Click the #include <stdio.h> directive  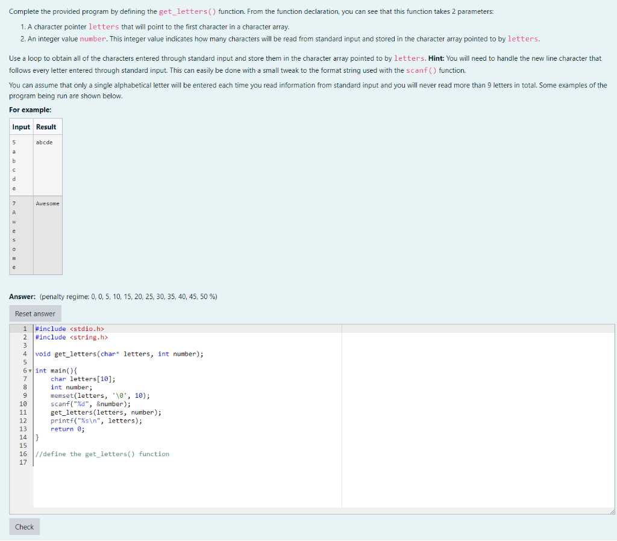(x=68, y=329)
